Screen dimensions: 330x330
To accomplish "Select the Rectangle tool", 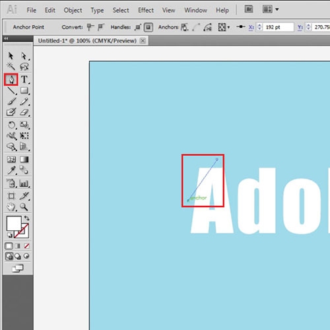I will [24, 90].
